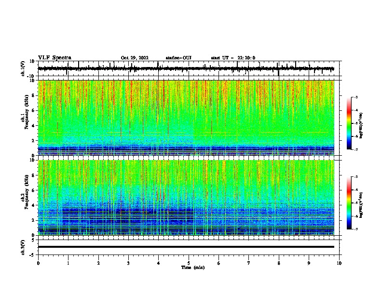Click the "ch.3(V)" vertical axis label
This screenshot has width=382, height=295.
23,247
